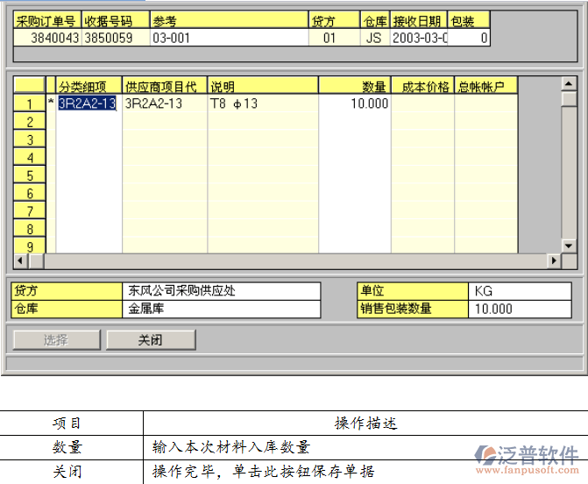Screen dimensions: 588x484
Task: Click the horizontal scrollbar left arrow
Action: tap(51, 261)
